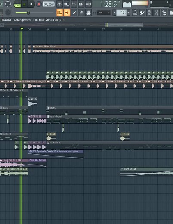Select the STCR2 ab_WET audio clip
173x224 pixels.
click(37, 84)
